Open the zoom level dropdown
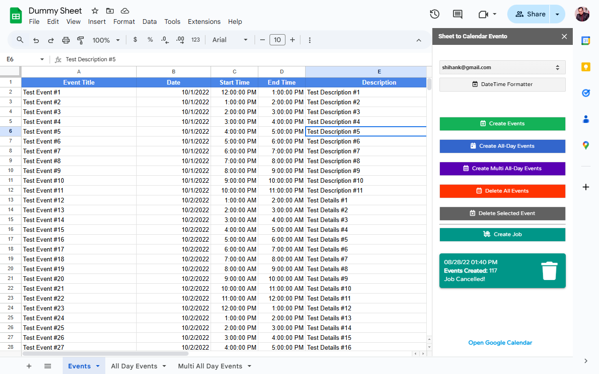 (x=106, y=40)
